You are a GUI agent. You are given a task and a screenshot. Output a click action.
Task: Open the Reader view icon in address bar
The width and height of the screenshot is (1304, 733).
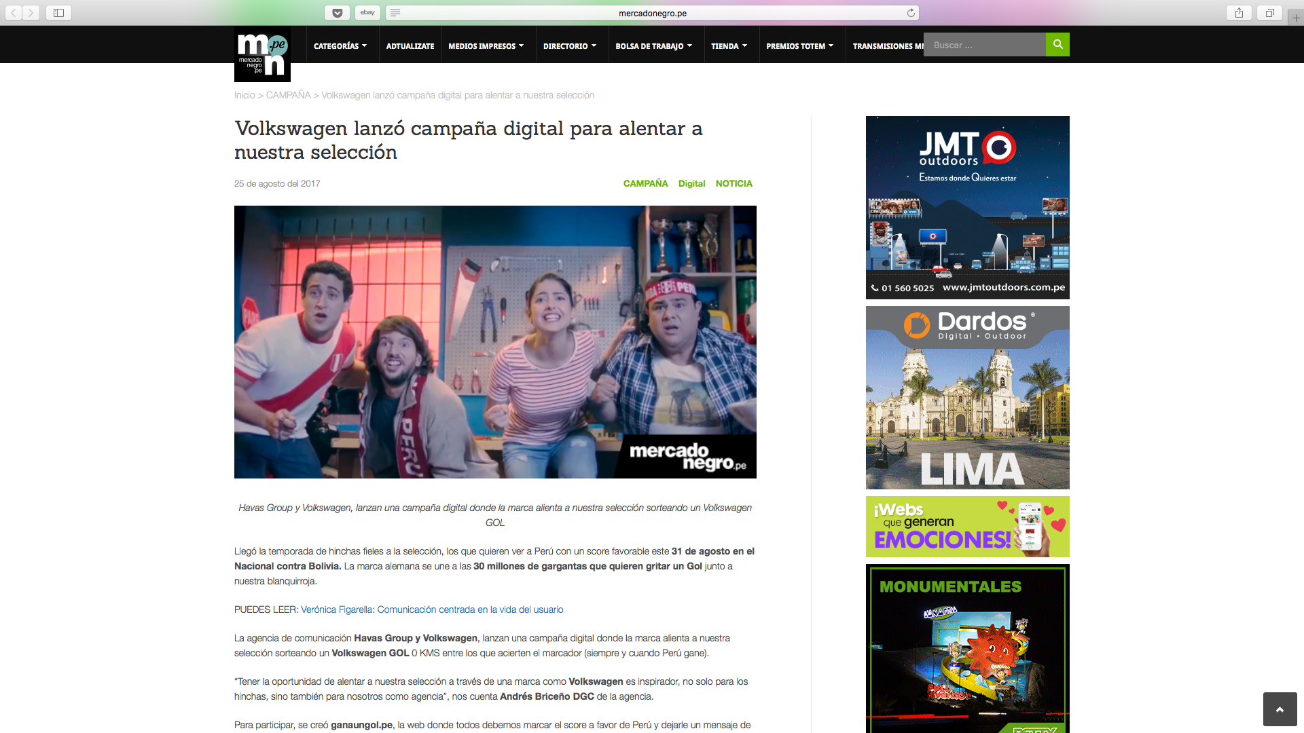coord(395,13)
